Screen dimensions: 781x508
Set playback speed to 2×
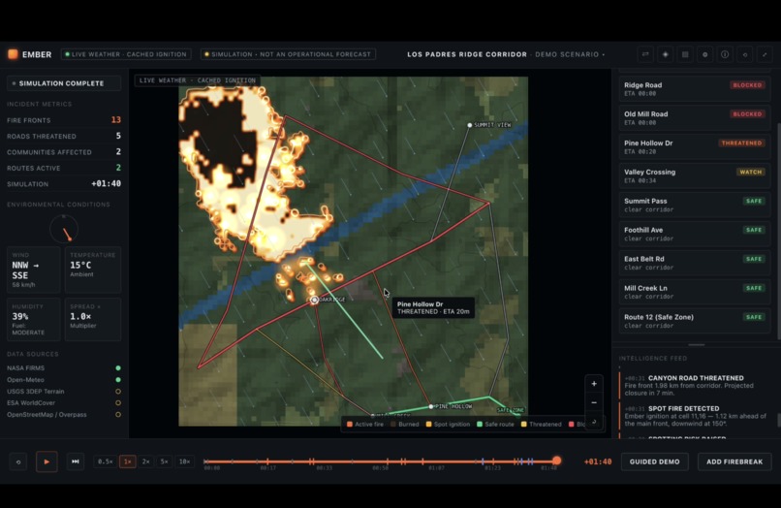pos(146,461)
